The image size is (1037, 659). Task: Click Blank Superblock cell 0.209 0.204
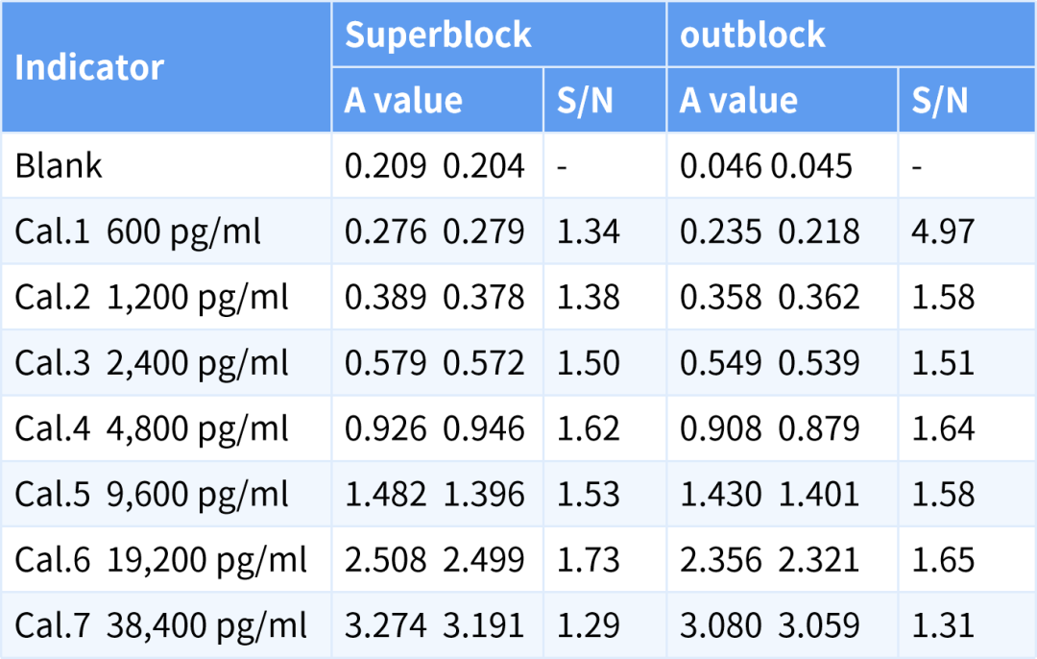434,166
